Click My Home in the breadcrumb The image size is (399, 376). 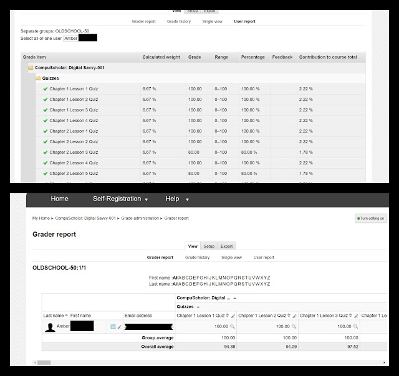[x=41, y=219]
